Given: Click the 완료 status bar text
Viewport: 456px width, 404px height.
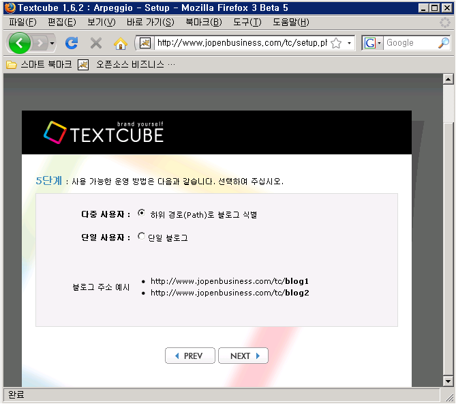Looking at the screenshot, I should tap(16, 395).
